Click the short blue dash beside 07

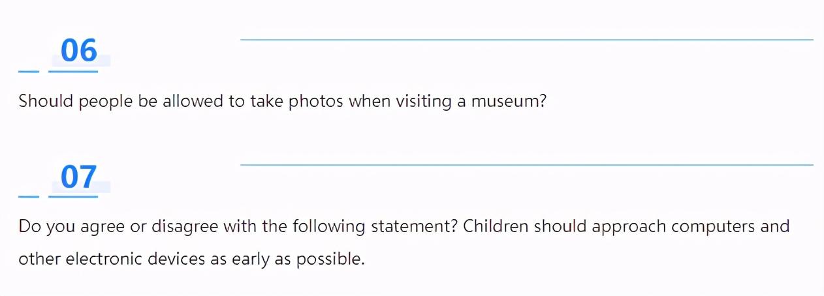[x=29, y=196]
